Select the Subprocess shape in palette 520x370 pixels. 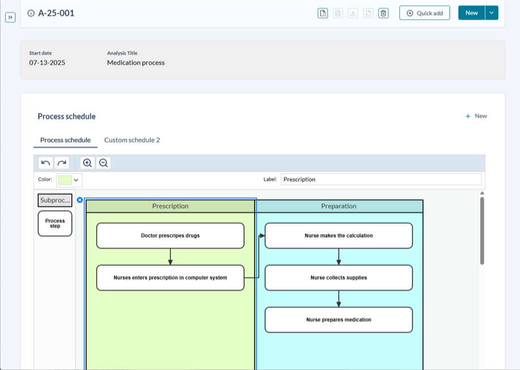click(x=55, y=201)
